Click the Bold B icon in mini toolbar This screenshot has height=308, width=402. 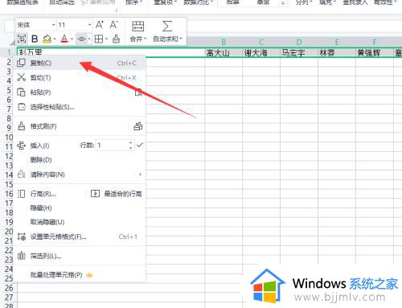coord(35,39)
